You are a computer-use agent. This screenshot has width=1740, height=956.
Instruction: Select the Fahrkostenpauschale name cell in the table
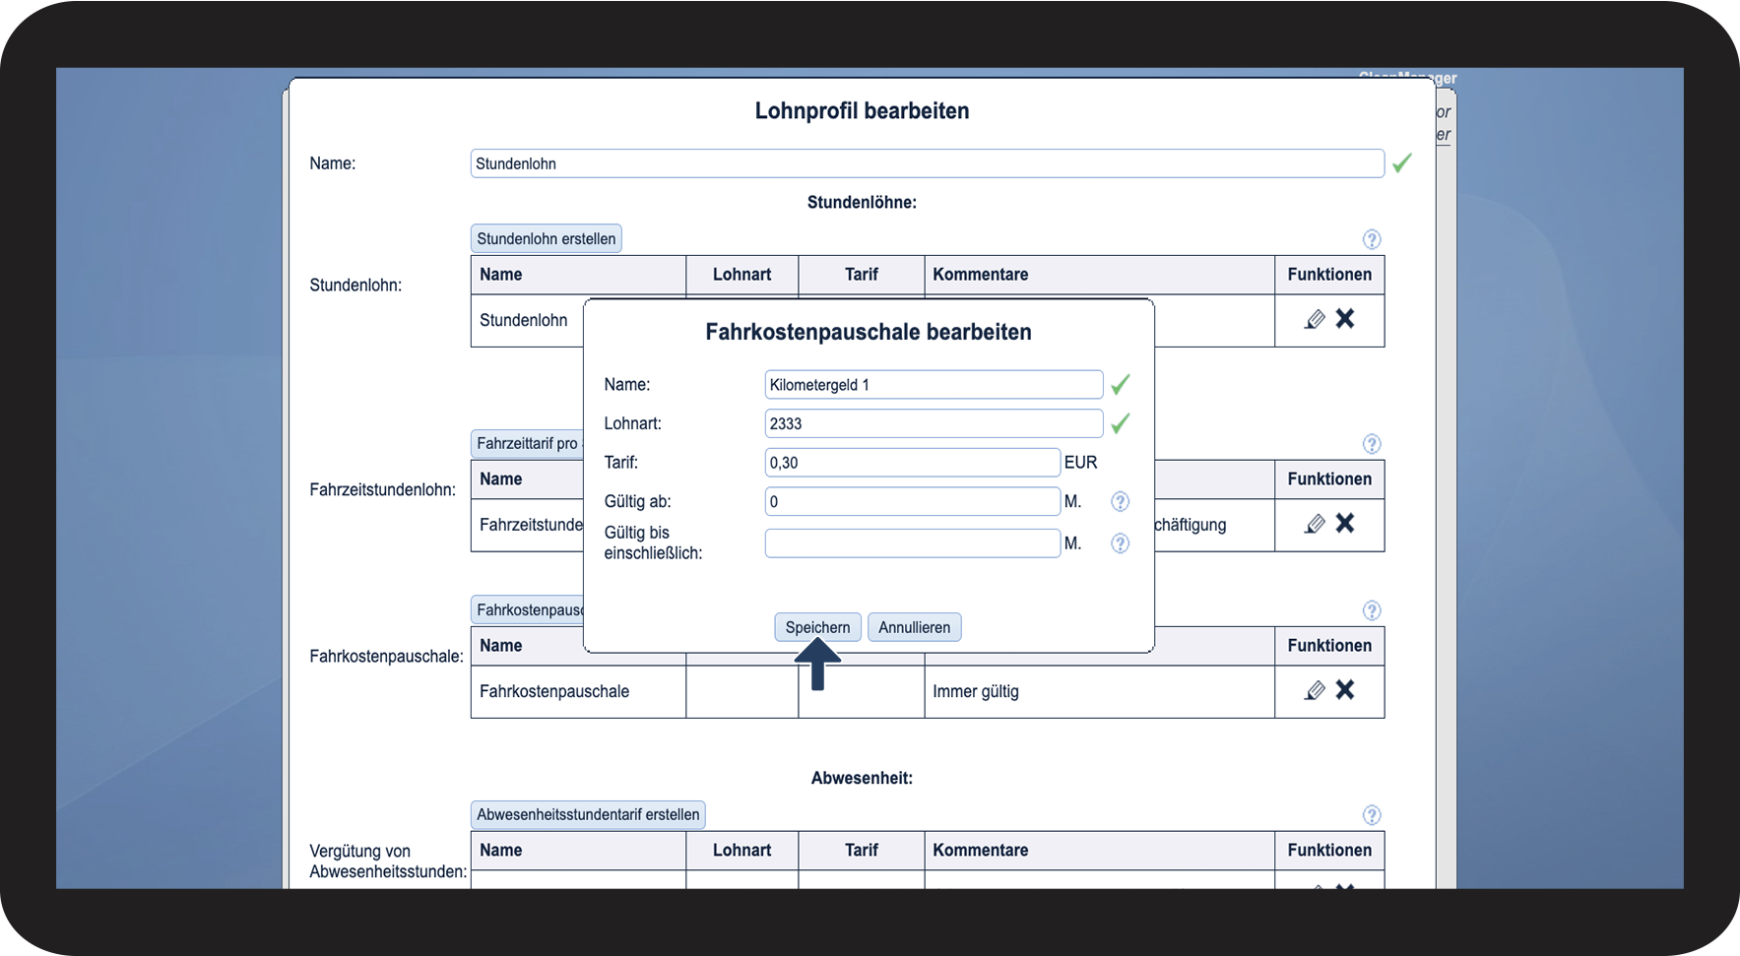tap(578, 691)
